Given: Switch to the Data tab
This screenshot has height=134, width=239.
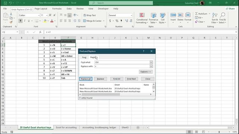Looking at the screenshot, I should [69, 9].
